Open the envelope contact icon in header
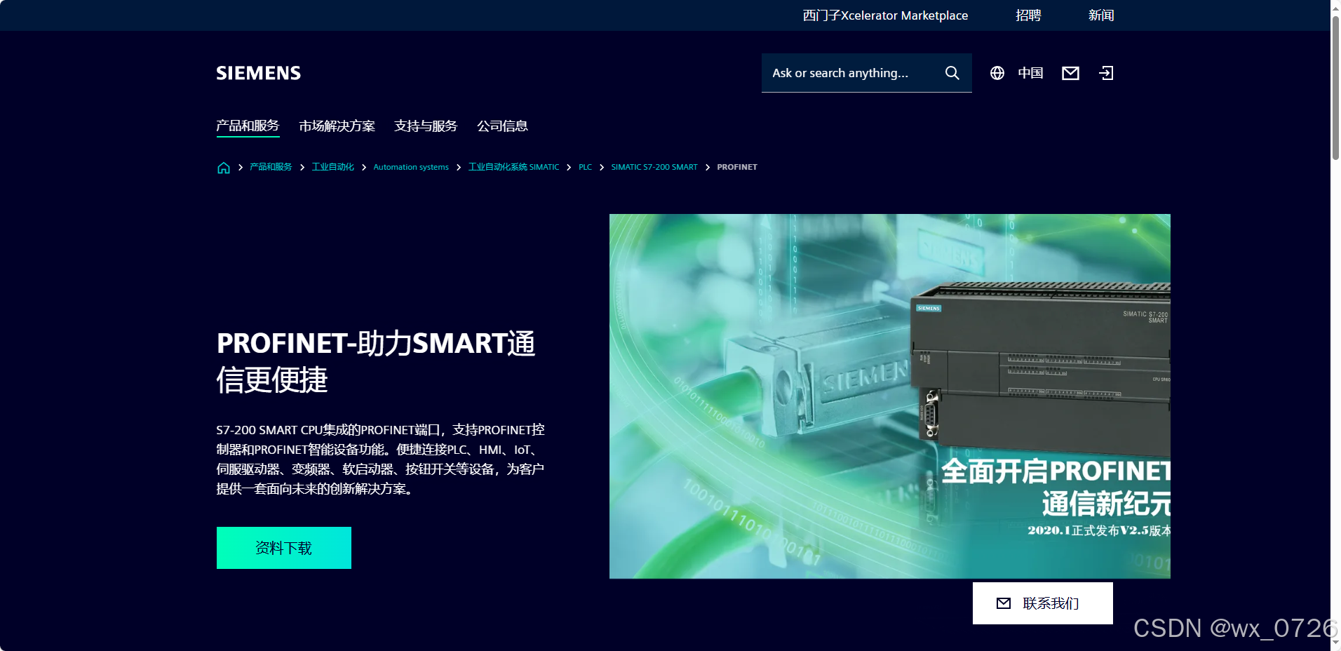Viewport: 1341px width, 651px height. point(1070,73)
